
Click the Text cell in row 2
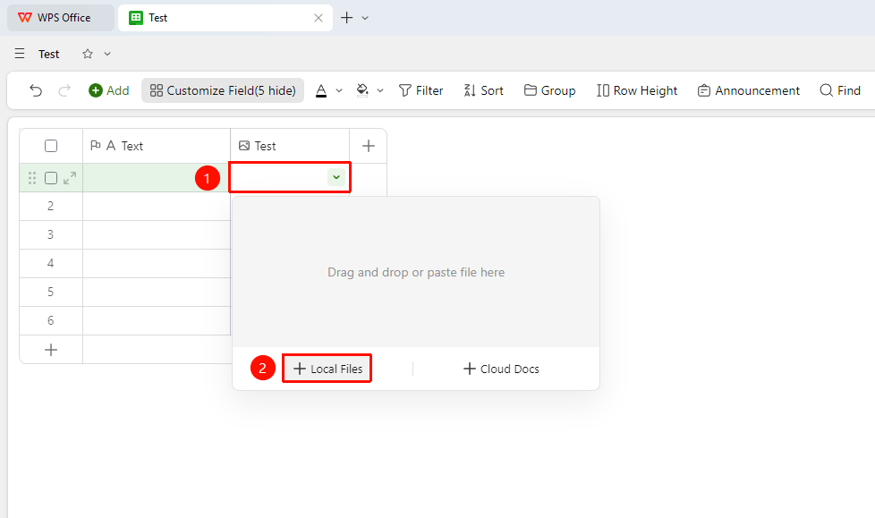[x=157, y=206]
